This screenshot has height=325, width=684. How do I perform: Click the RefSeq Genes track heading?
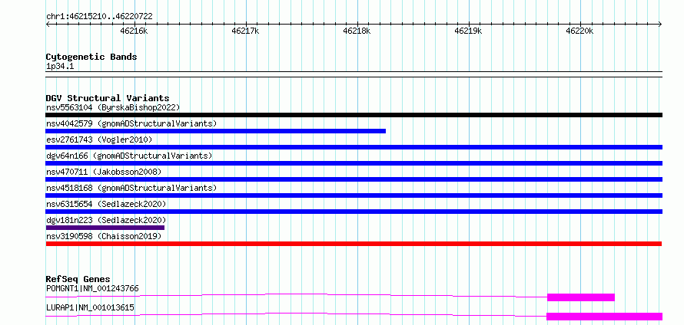(78, 279)
